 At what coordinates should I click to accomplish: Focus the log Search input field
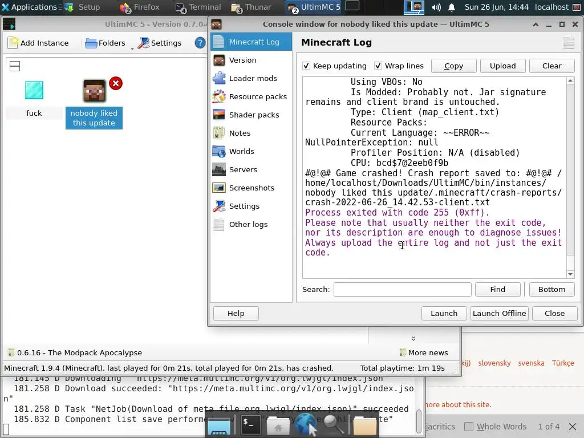point(402,289)
